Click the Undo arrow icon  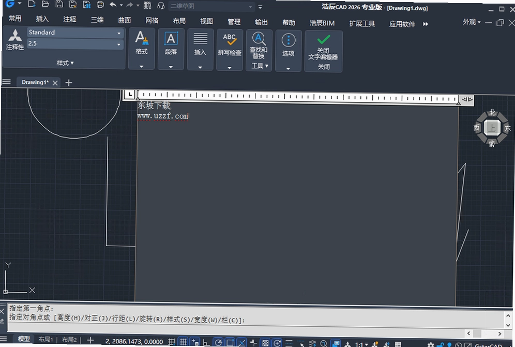click(x=113, y=5)
